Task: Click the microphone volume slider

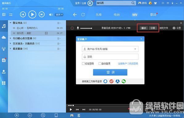Action: click(86, 28)
